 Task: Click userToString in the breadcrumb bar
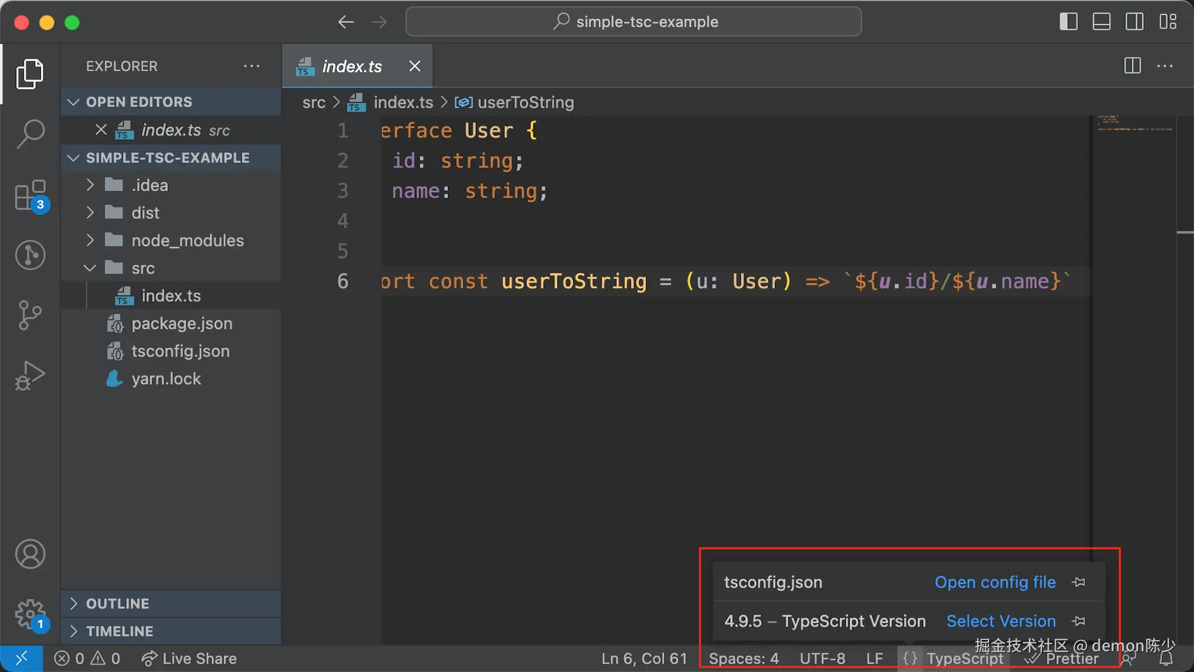pyautogui.click(x=526, y=102)
